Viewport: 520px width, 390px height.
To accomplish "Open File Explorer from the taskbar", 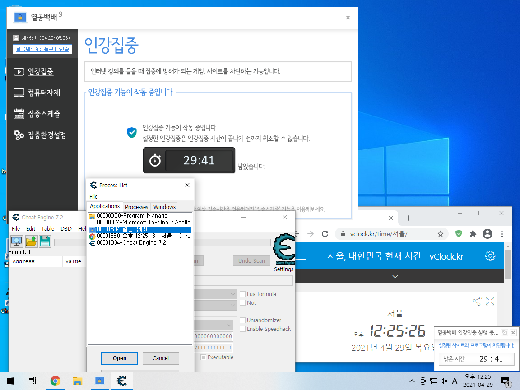I will click(77, 381).
